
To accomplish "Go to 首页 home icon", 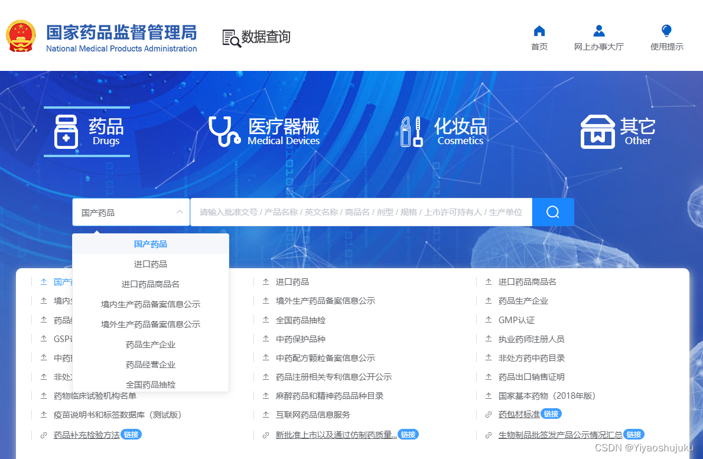I will [539, 31].
